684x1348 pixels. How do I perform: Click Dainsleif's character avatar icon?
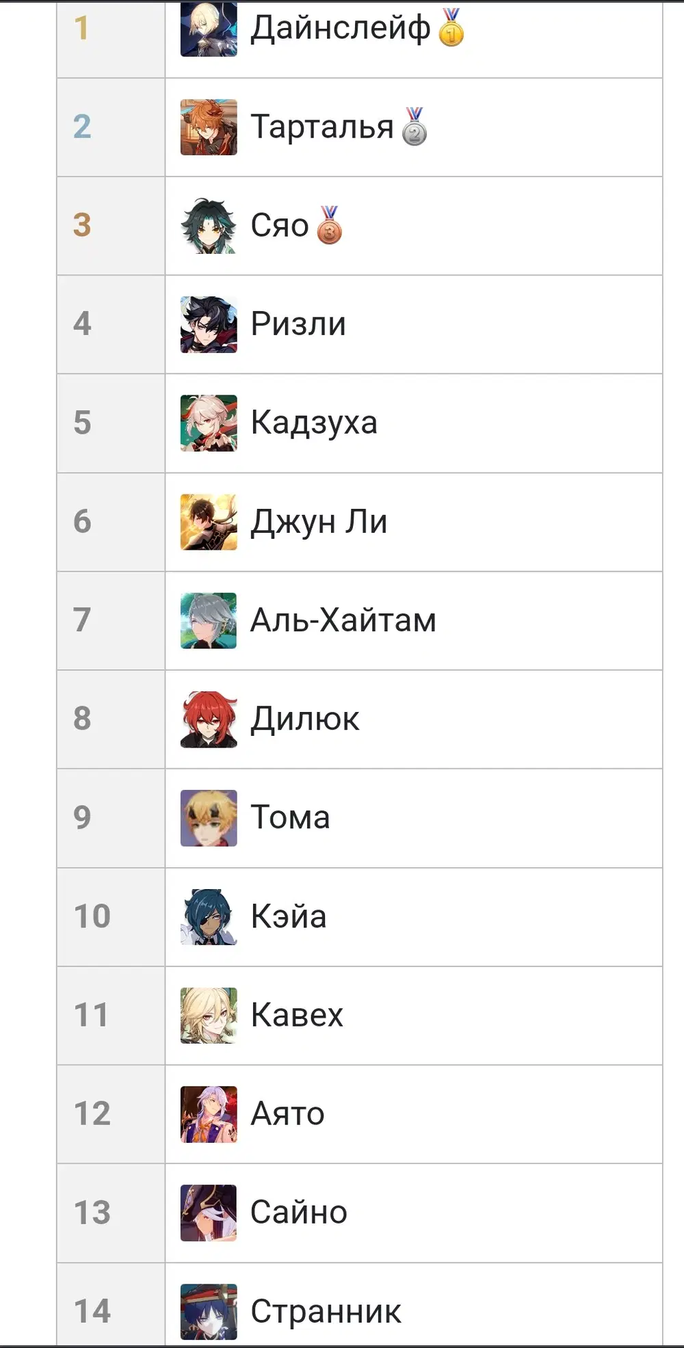(x=209, y=29)
